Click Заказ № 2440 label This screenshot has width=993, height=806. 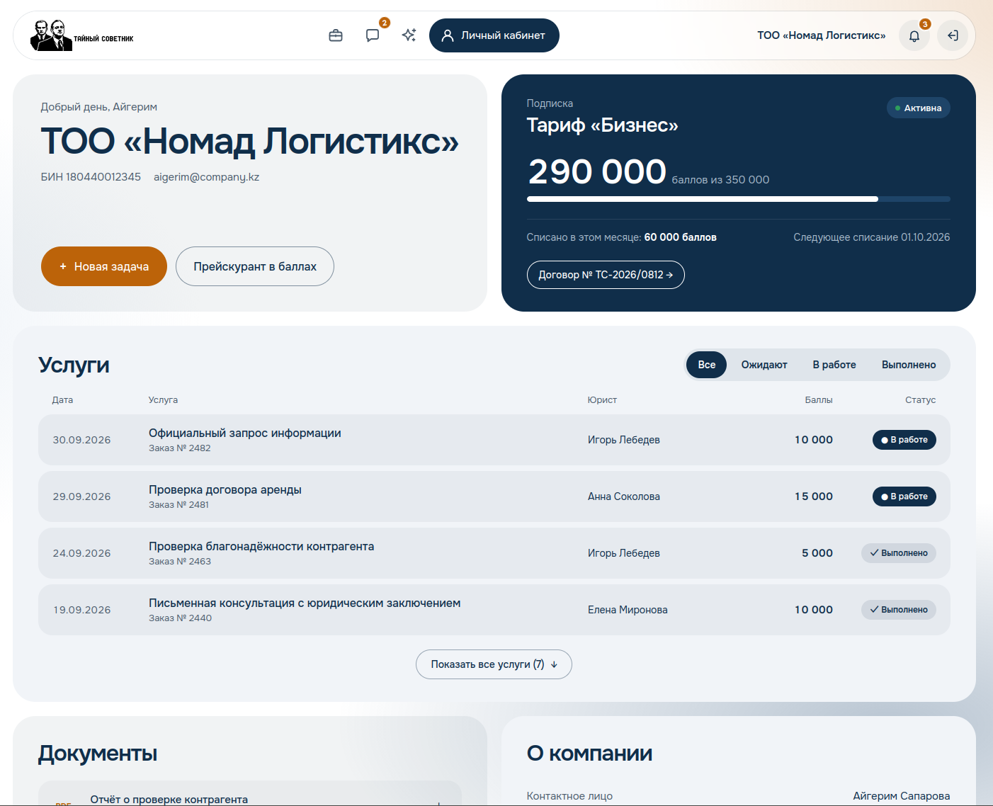[181, 618]
